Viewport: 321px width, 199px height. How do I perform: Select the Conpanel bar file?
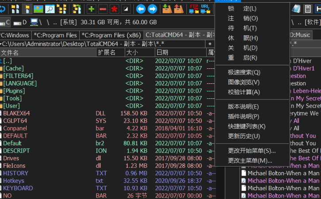(107, 128)
